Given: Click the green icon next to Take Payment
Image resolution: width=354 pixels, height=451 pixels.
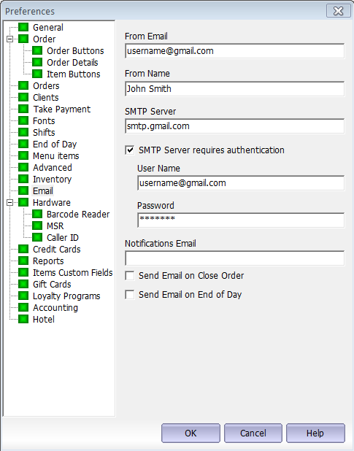Looking at the screenshot, I should point(23,109).
